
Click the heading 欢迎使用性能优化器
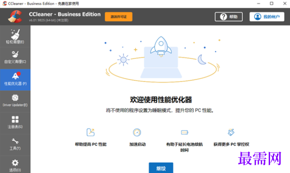tap(161, 100)
